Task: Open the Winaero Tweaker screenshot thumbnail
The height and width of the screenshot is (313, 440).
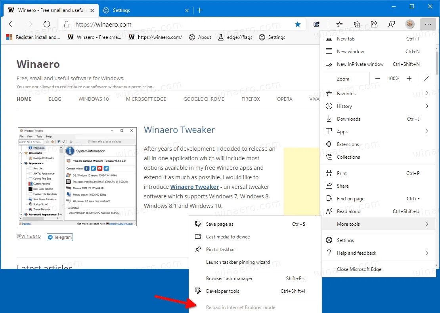Action: click(77, 177)
